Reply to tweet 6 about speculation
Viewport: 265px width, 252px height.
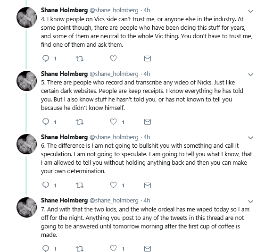[46, 185]
